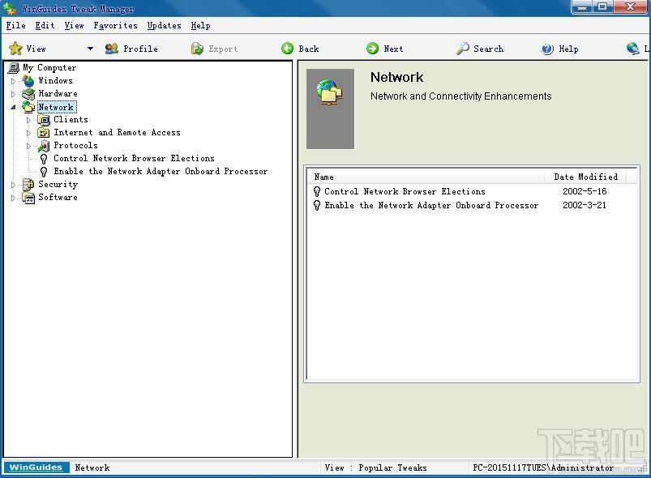This screenshot has width=651, height=478.
Task: Expand the Security tree node
Action: [x=13, y=185]
